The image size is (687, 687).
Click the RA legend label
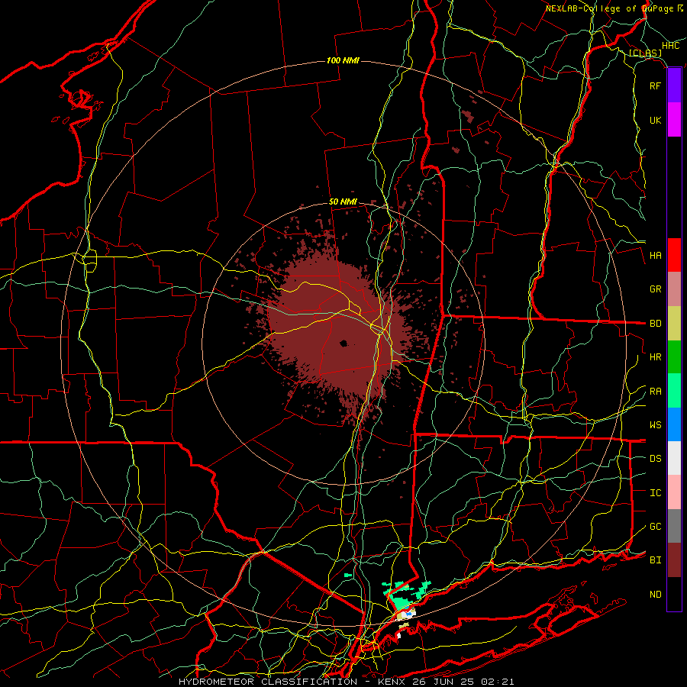click(x=655, y=392)
